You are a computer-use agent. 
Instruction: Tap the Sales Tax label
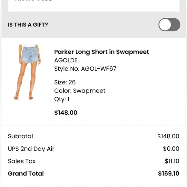(22, 161)
